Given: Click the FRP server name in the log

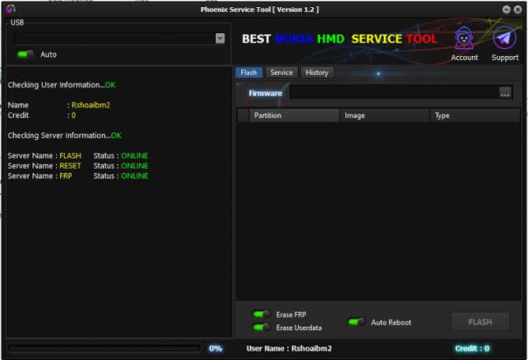Looking at the screenshot, I should 65,176.
